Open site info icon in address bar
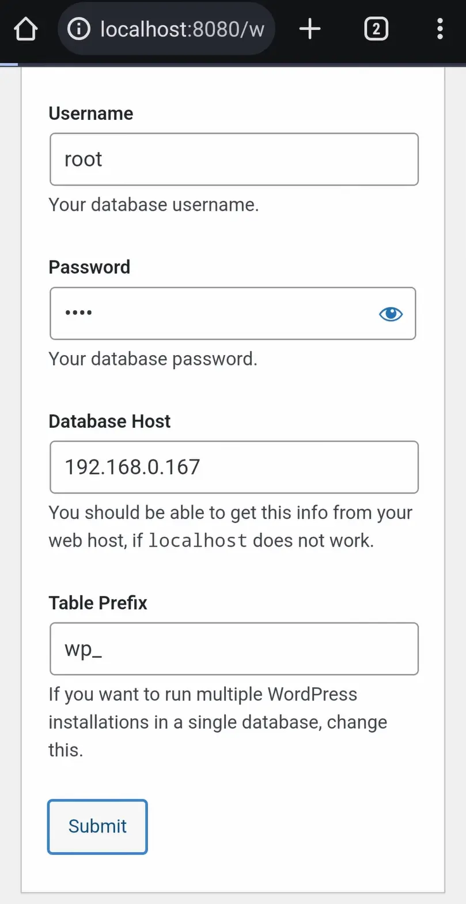466x904 pixels. (x=79, y=28)
